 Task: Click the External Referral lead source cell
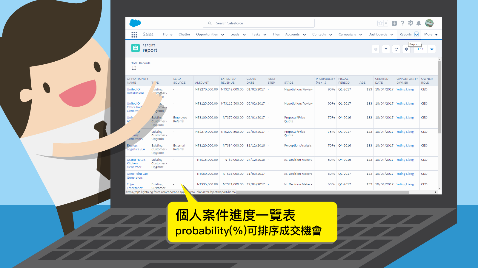(x=179, y=147)
